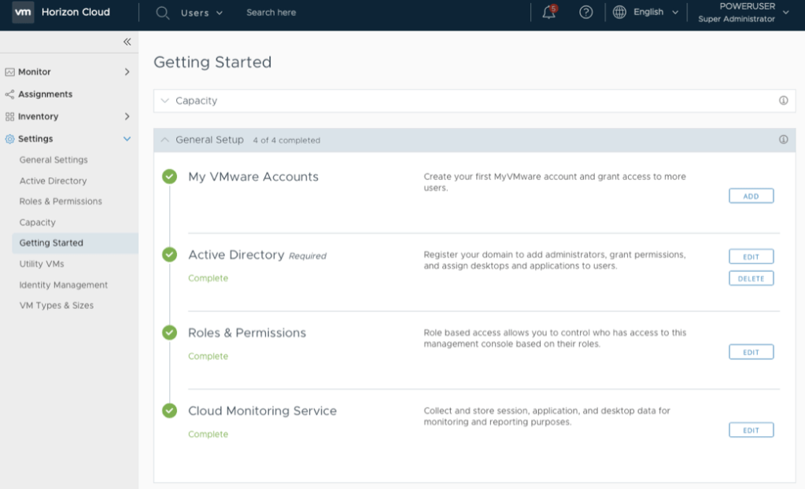Select Roles & Permissions in sidebar
This screenshot has width=805, height=489.
pos(61,201)
